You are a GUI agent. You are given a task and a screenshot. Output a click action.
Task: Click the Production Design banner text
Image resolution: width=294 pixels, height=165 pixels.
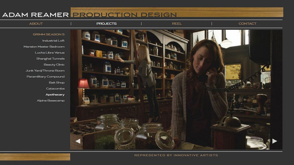[125, 15]
